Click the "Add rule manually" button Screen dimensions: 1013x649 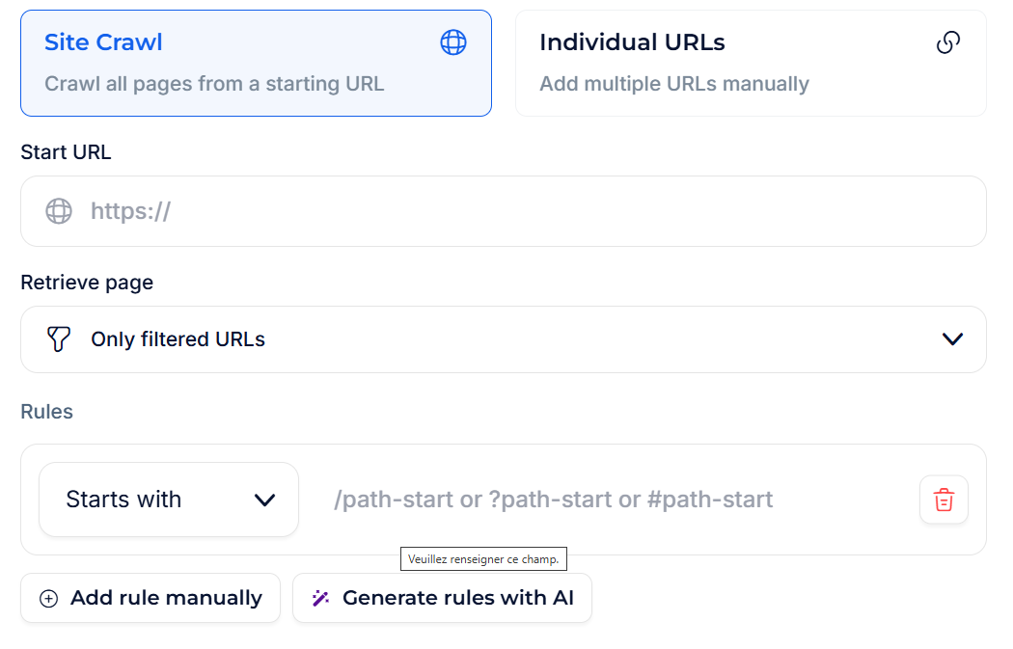click(151, 598)
